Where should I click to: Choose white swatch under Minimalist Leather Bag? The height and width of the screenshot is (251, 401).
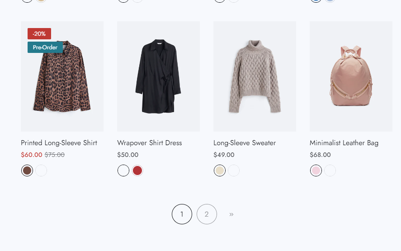(330, 170)
